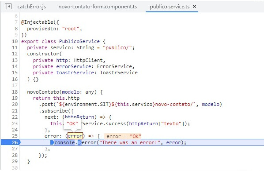
Task: Click the @Injectable decorator text
Action: (x=37, y=22)
